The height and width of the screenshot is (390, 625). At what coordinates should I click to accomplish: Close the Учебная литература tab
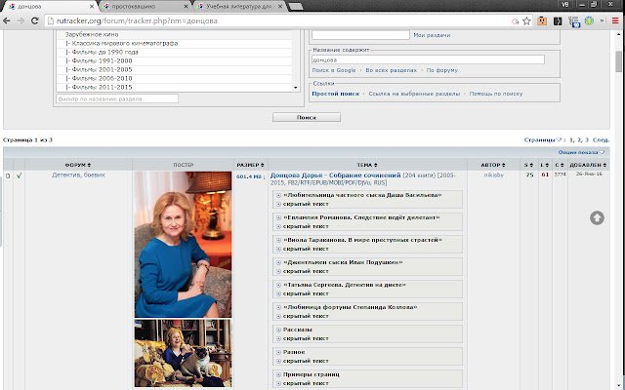[280, 7]
